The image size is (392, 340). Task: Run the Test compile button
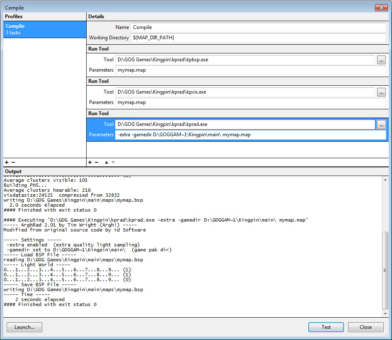click(x=326, y=327)
